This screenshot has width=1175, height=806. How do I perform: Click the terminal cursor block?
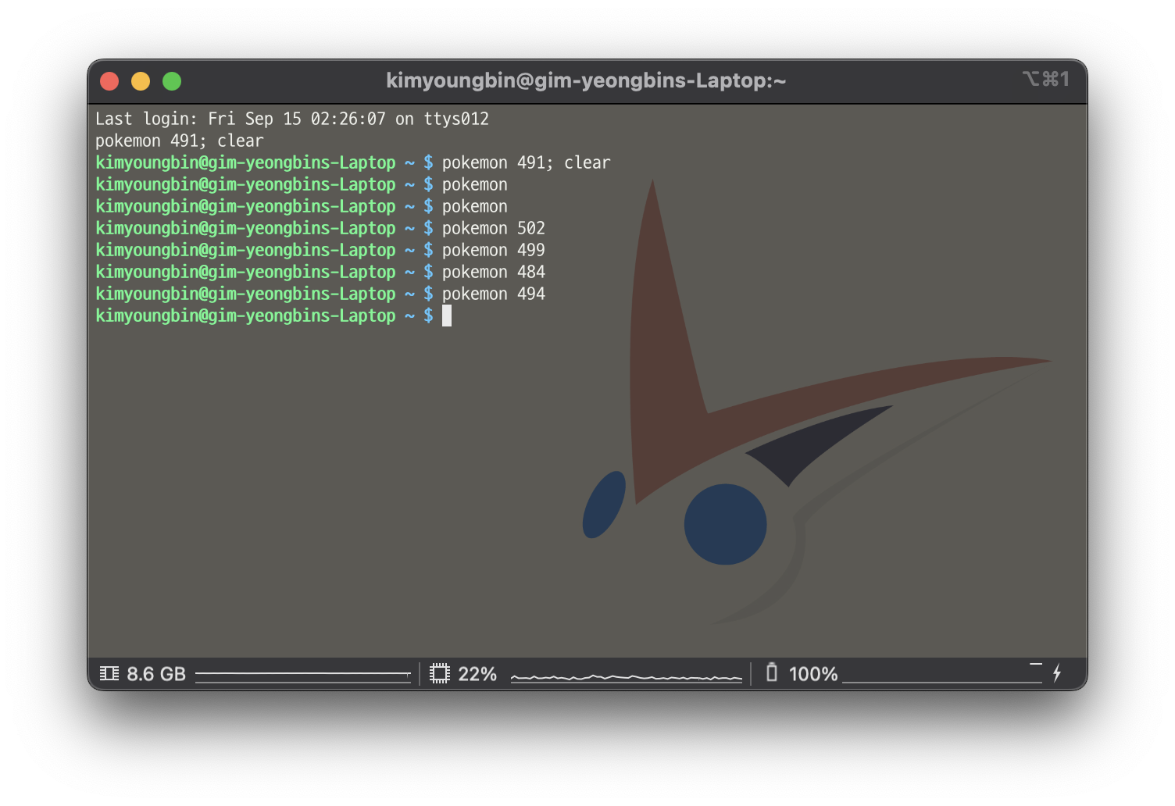coord(447,316)
